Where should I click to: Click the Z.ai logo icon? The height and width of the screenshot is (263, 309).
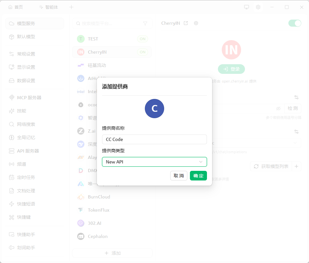click(x=81, y=131)
